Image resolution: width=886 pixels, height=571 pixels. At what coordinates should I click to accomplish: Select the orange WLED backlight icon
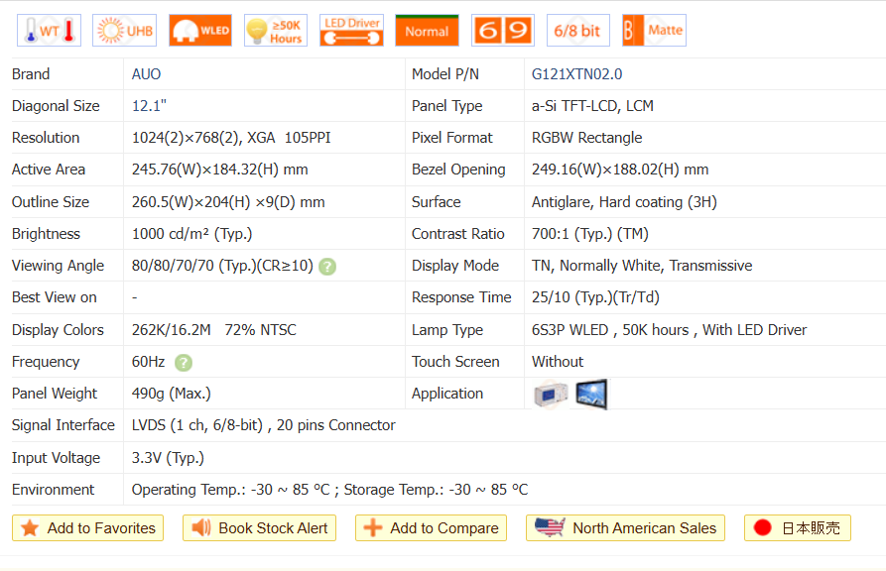point(199,31)
